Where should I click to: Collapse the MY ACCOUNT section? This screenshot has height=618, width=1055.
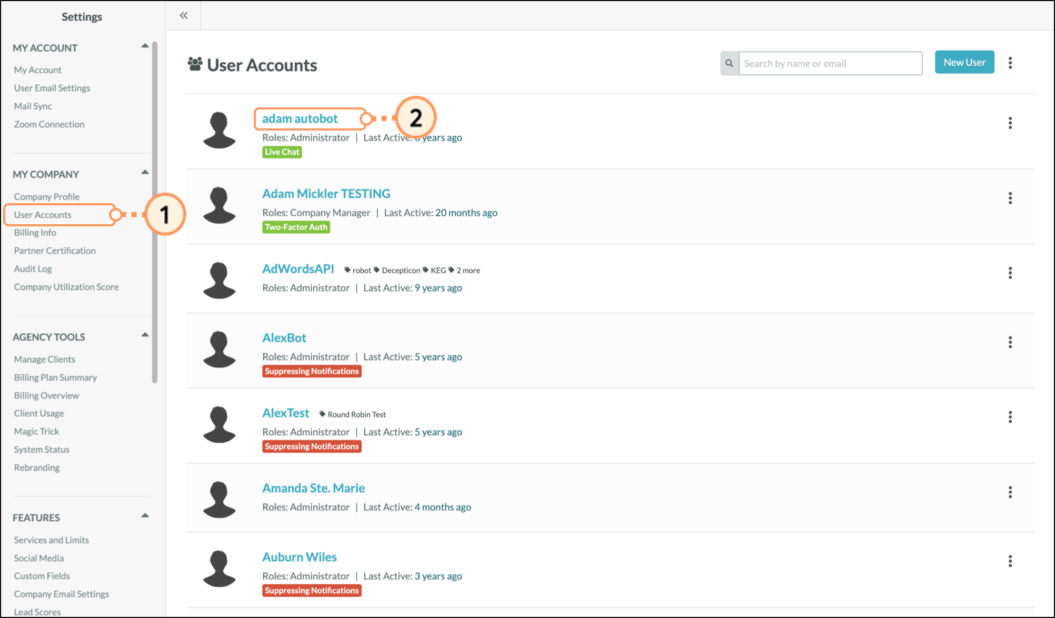pyautogui.click(x=145, y=46)
